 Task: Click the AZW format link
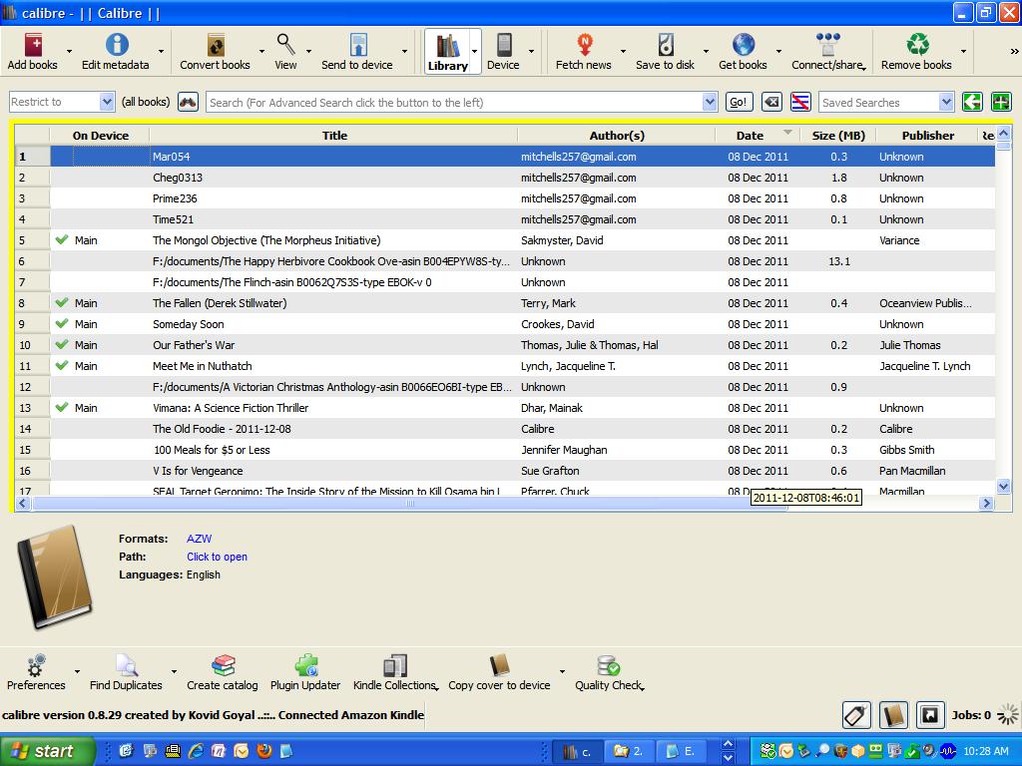[199, 539]
